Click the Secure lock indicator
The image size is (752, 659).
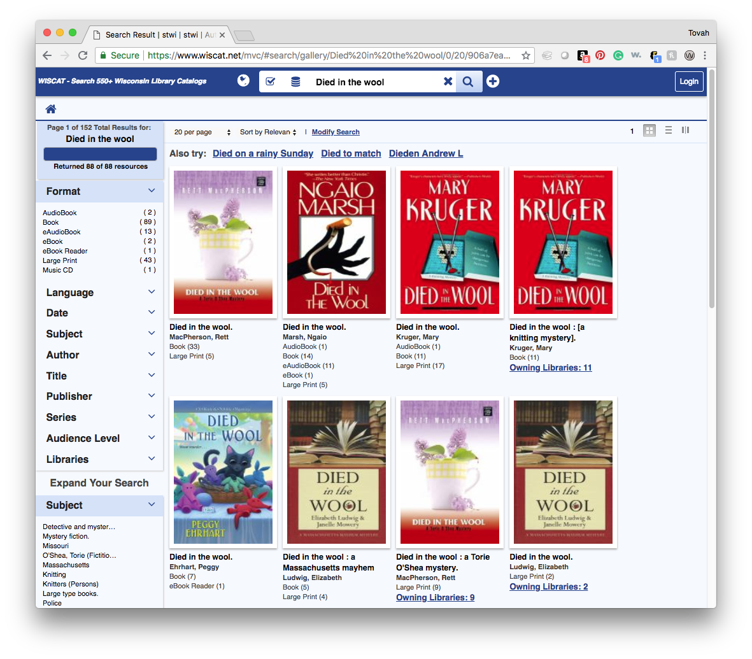pyautogui.click(x=120, y=55)
